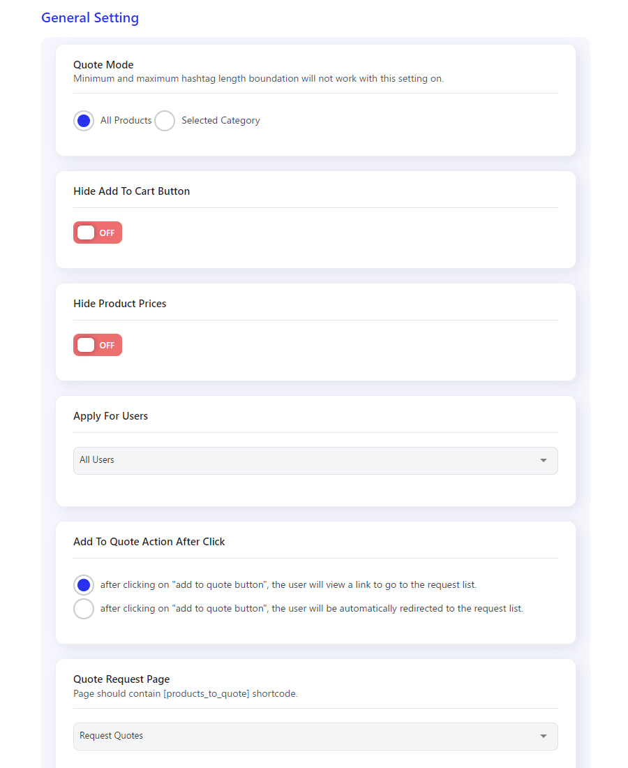Select the view-link-to-request-list radio option
This screenshot has width=628, height=768.
(x=84, y=585)
